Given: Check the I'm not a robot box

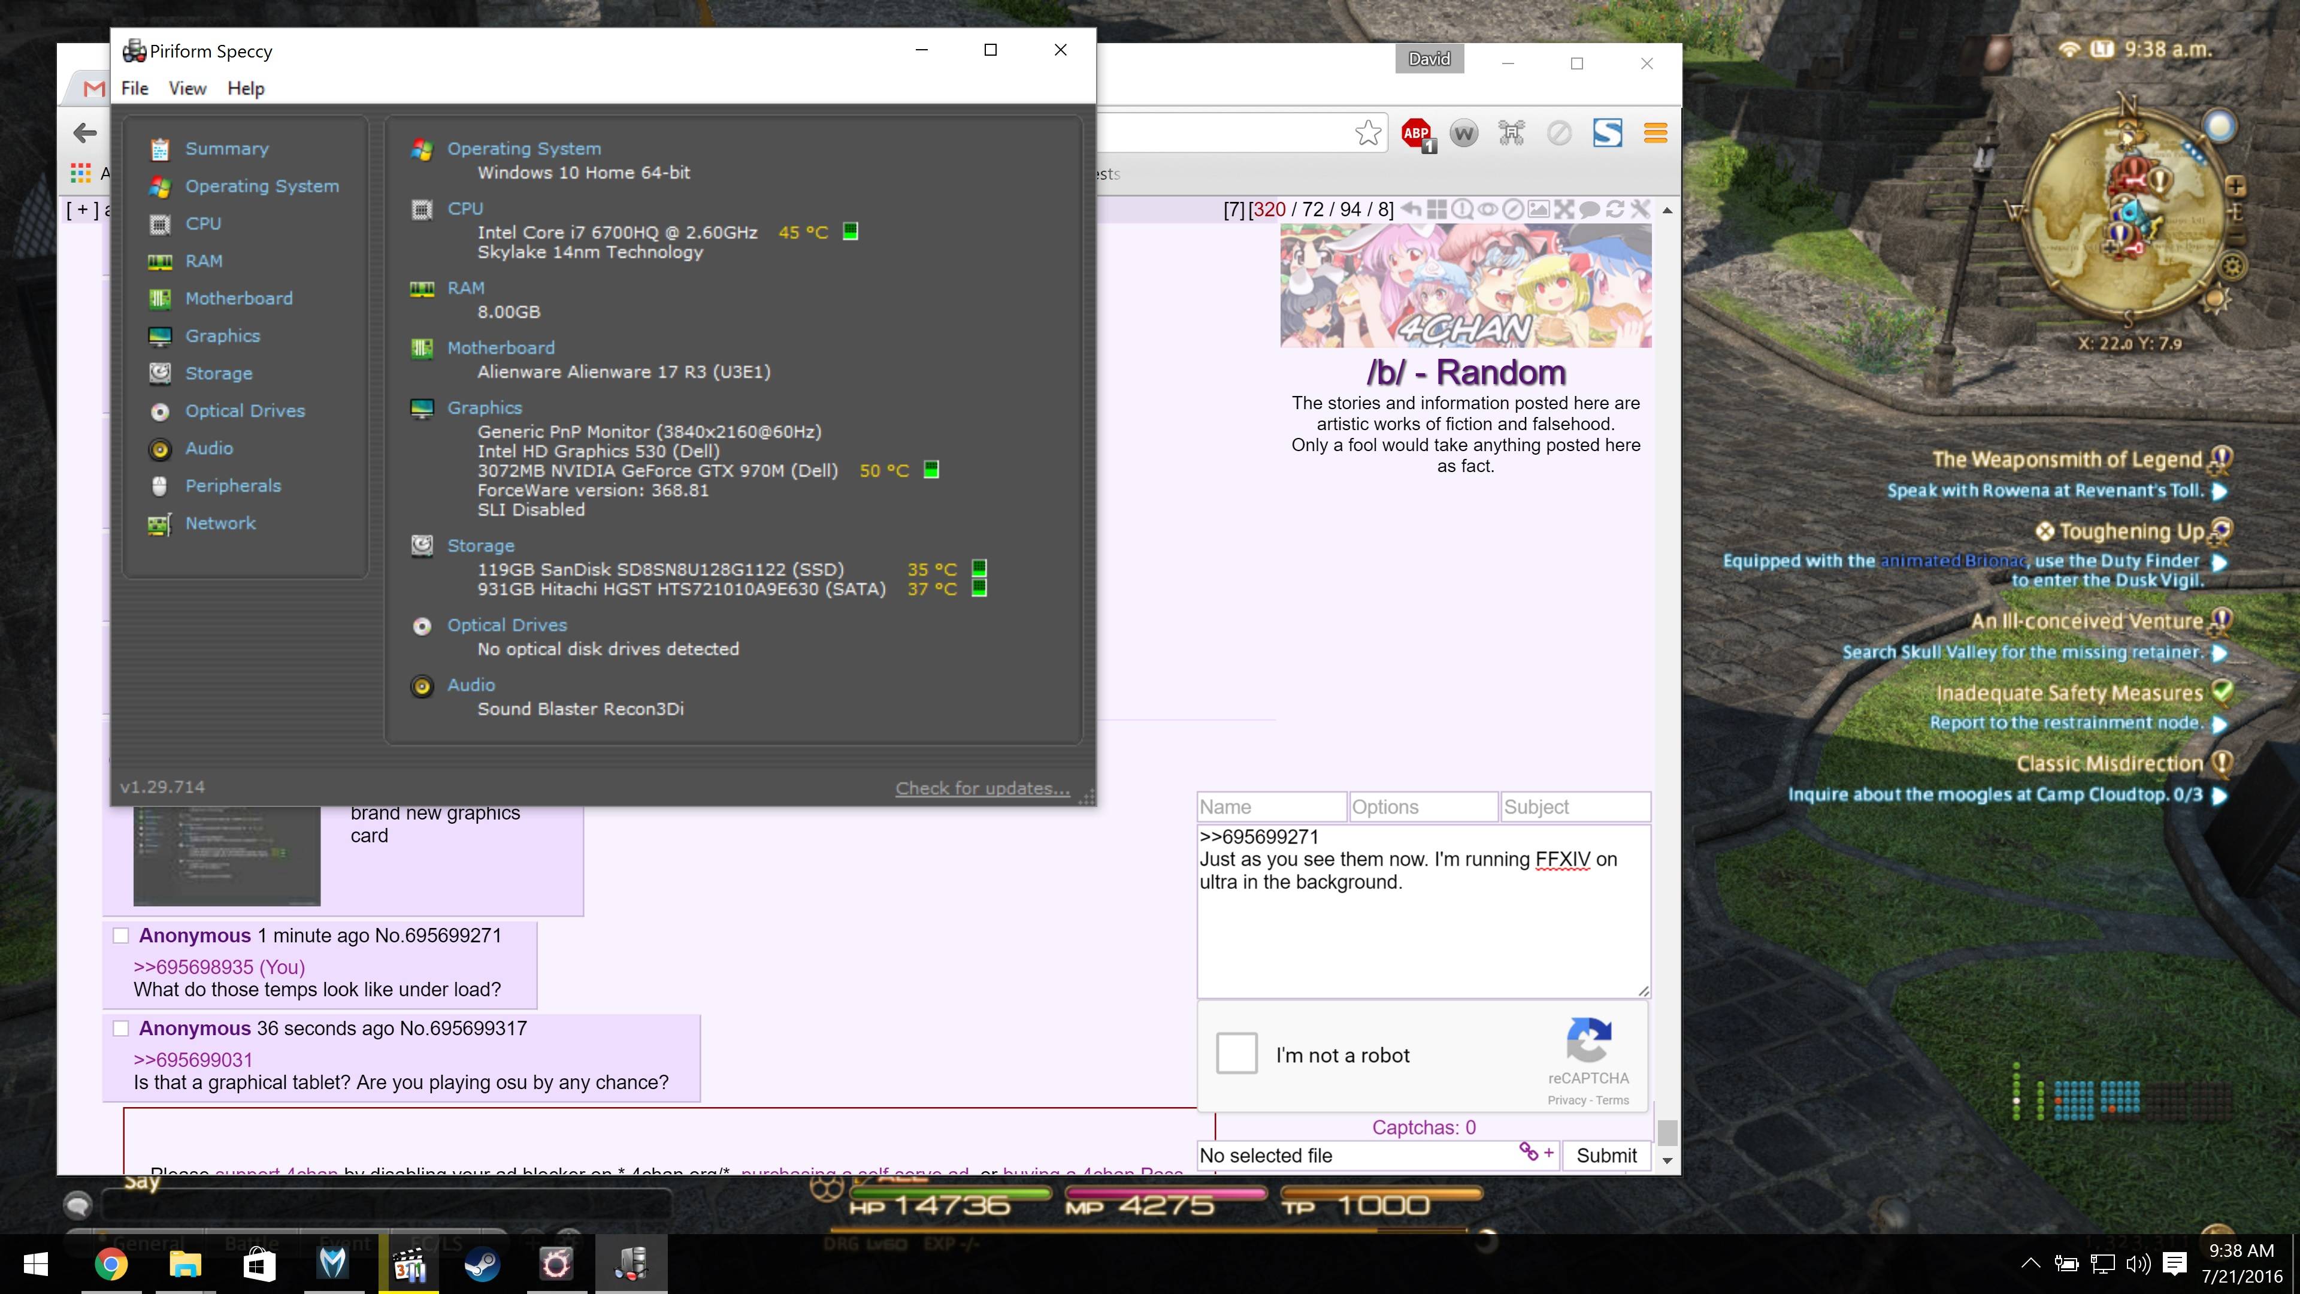Looking at the screenshot, I should click(x=1237, y=1054).
